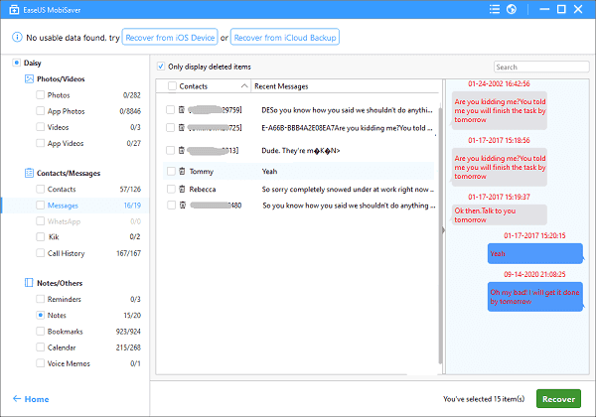Select the Daisy device radio button
The width and height of the screenshot is (596, 417).
(16, 63)
